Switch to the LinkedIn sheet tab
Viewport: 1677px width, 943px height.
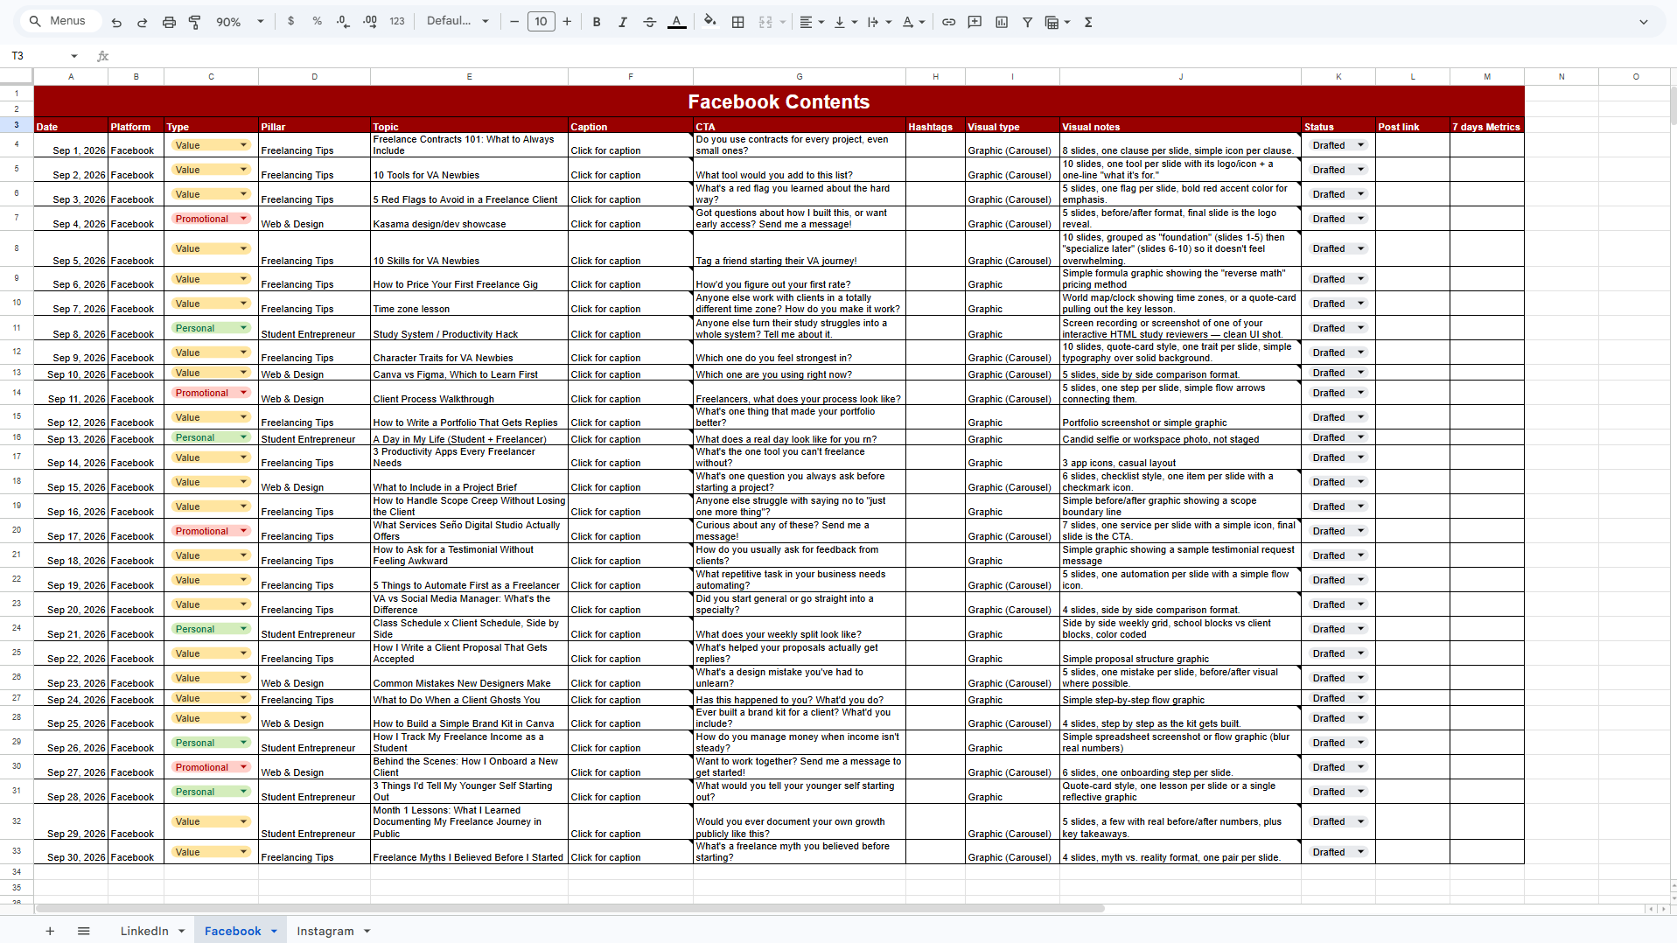pos(144,931)
